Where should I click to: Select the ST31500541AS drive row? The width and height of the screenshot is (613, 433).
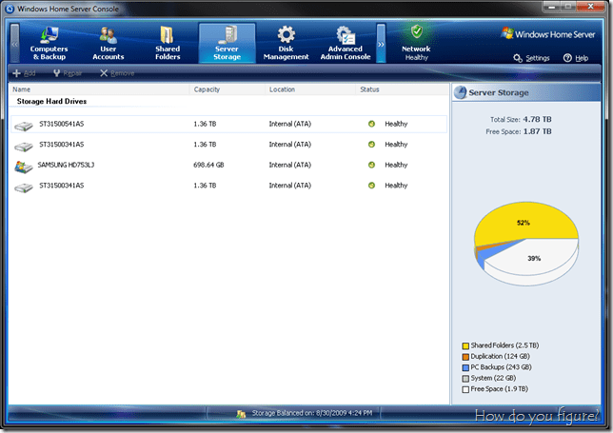tap(61, 124)
